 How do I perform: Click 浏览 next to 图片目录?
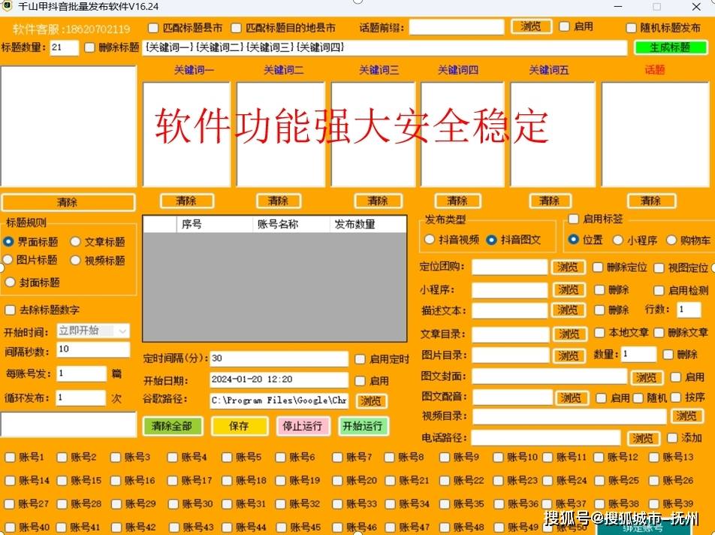(569, 355)
